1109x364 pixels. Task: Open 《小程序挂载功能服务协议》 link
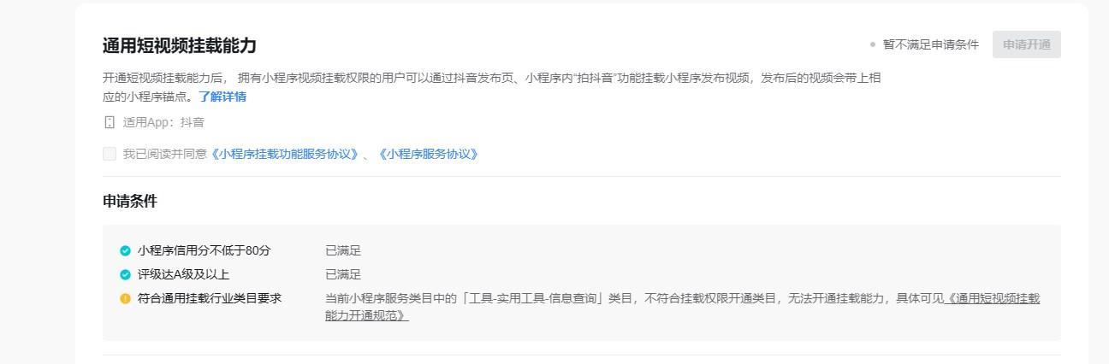tap(284, 154)
